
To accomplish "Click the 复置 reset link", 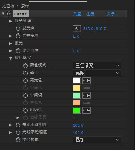I will pyautogui.click(x=77, y=14).
